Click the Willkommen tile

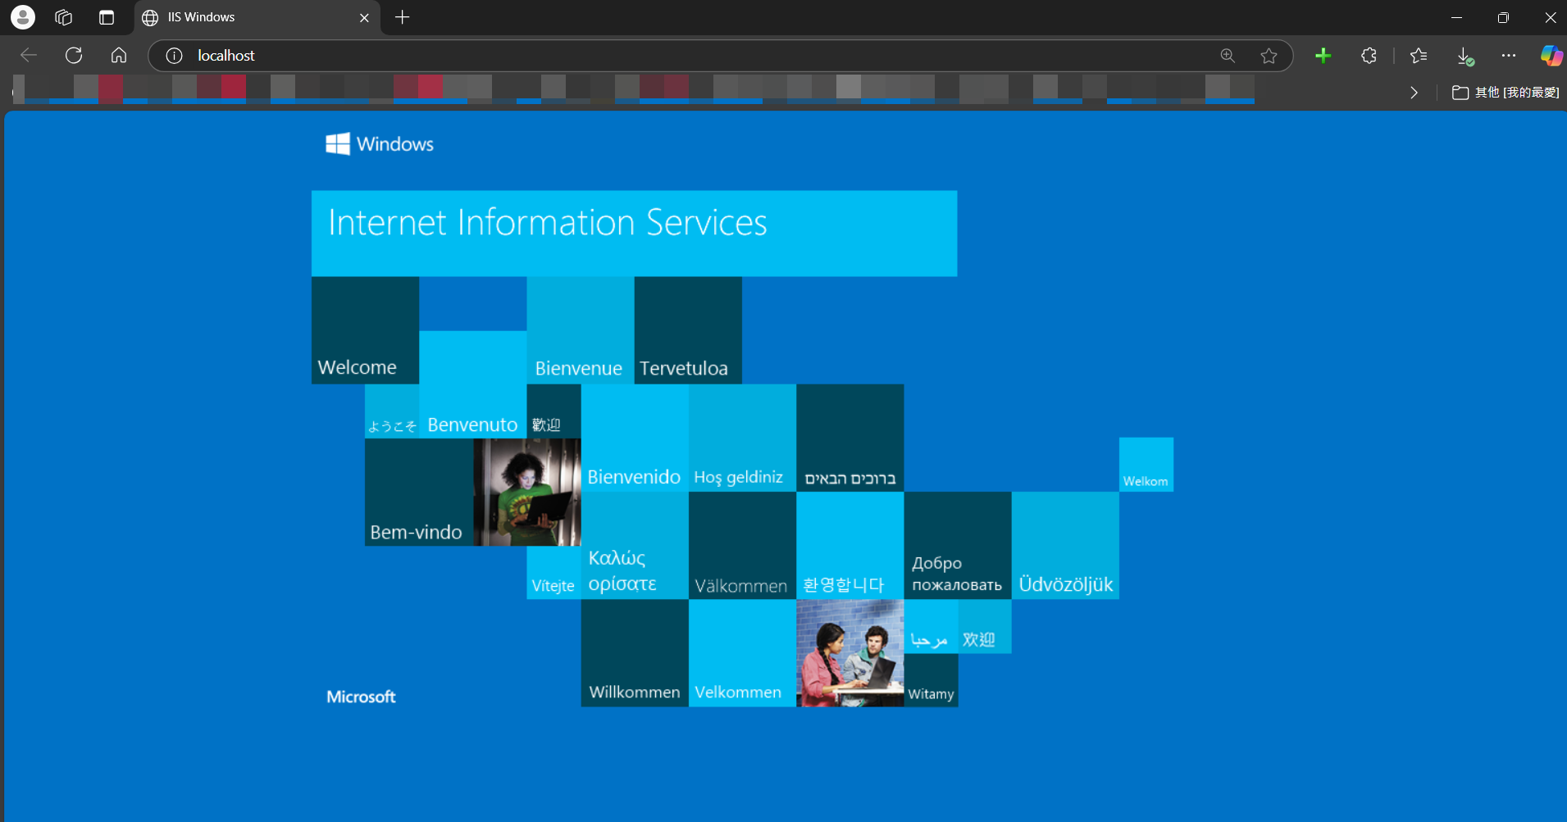click(x=635, y=653)
